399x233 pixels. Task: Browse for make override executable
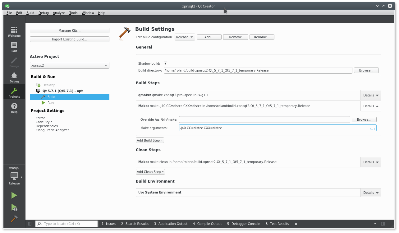364,119
